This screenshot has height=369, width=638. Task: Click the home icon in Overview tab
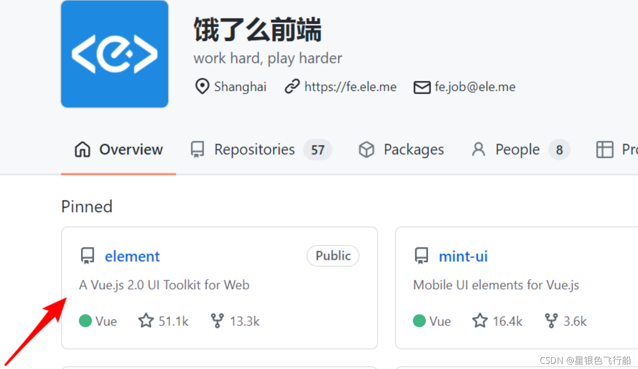click(x=82, y=149)
